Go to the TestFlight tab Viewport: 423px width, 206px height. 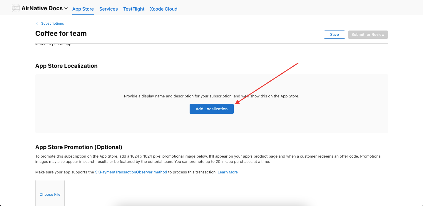pyautogui.click(x=134, y=9)
